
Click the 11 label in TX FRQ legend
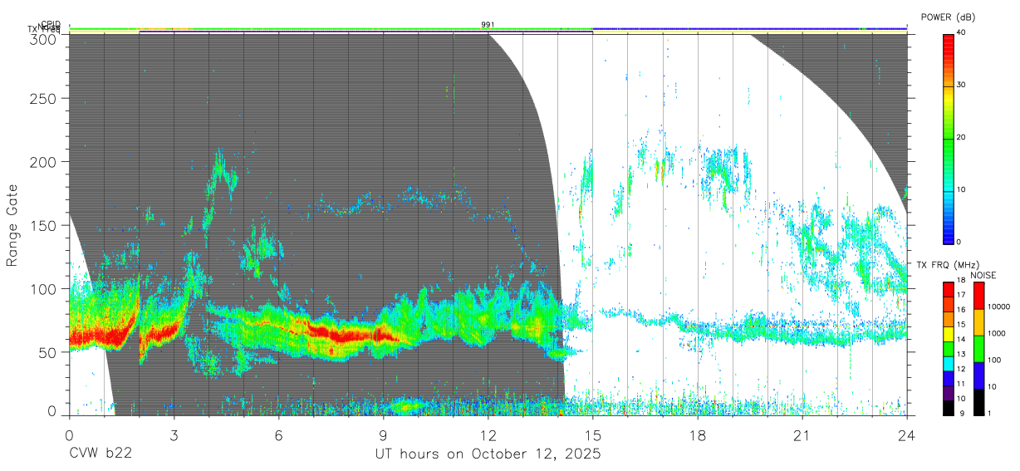[x=961, y=384]
